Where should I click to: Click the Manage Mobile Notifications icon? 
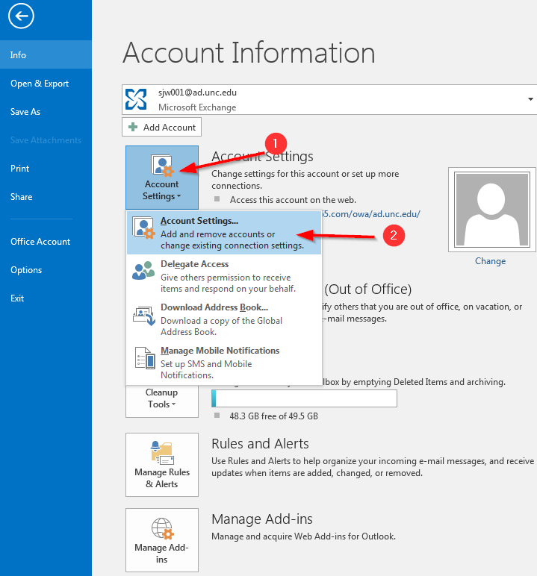click(x=143, y=359)
